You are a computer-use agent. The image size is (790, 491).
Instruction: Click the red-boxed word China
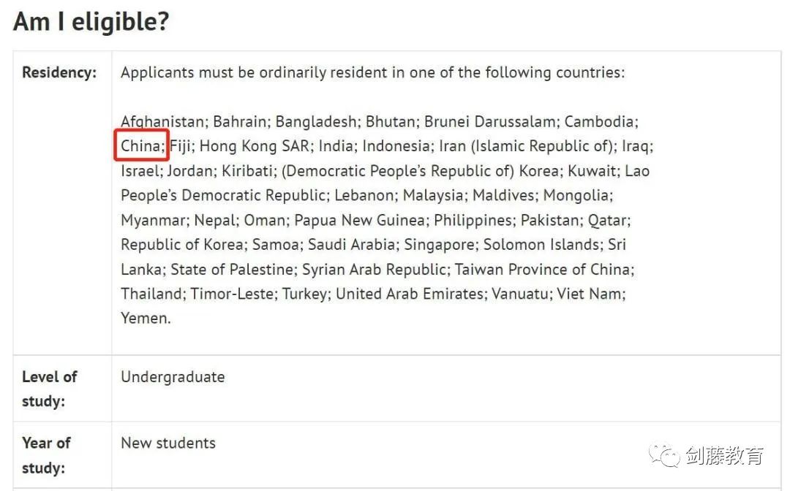140,146
